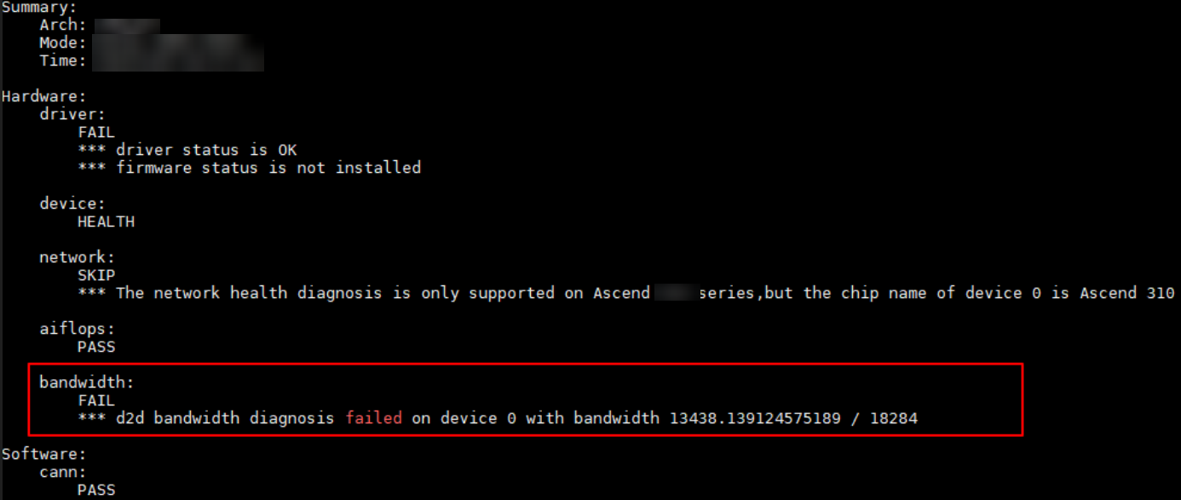1181x500 pixels.
Task: Click the HEALTH status text
Action: (106, 221)
